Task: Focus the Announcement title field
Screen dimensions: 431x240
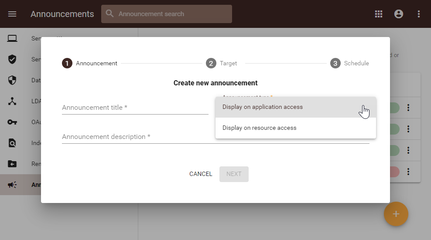Action: (135, 108)
